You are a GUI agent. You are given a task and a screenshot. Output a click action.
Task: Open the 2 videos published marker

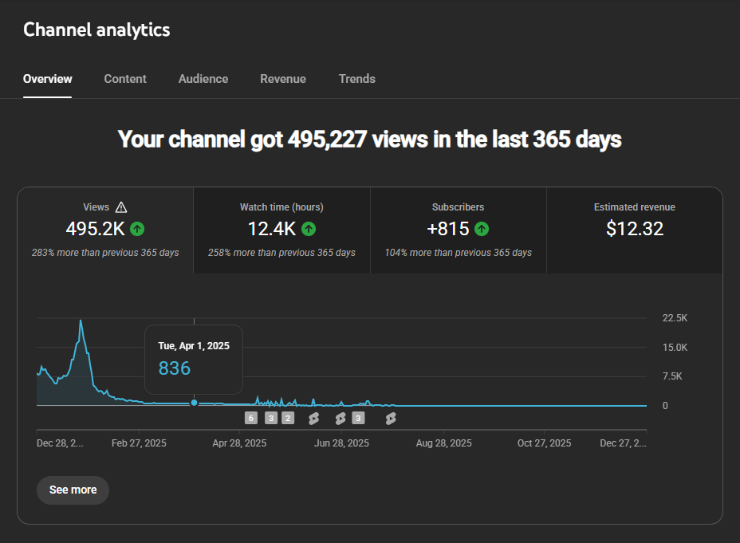tap(288, 418)
